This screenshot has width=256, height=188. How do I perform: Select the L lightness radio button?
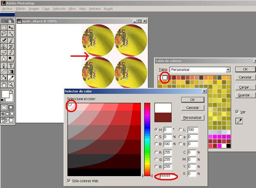pyautogui.click(x=180, y=130)
